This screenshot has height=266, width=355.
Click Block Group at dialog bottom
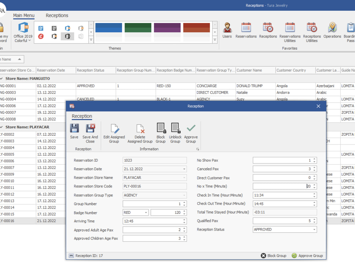point(274,255)
